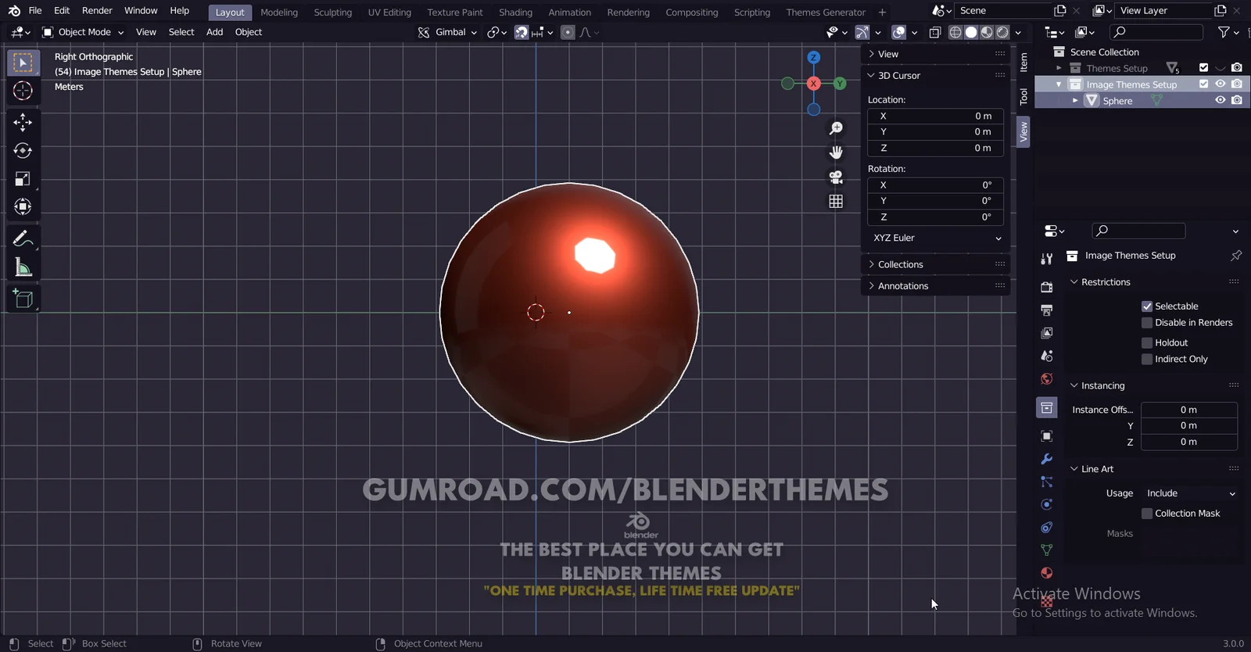1251x652 pixels.
Task: Open the Material properties tab icon
Action: point(1047,573)
